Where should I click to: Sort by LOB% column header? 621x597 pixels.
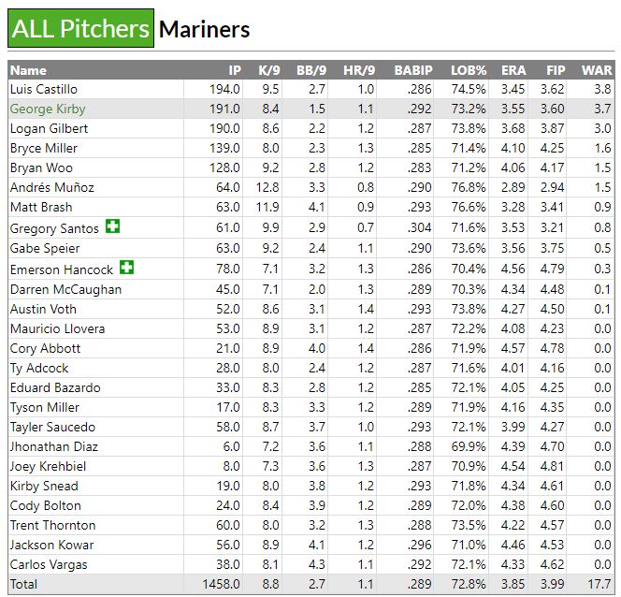[x=467, y=70]
